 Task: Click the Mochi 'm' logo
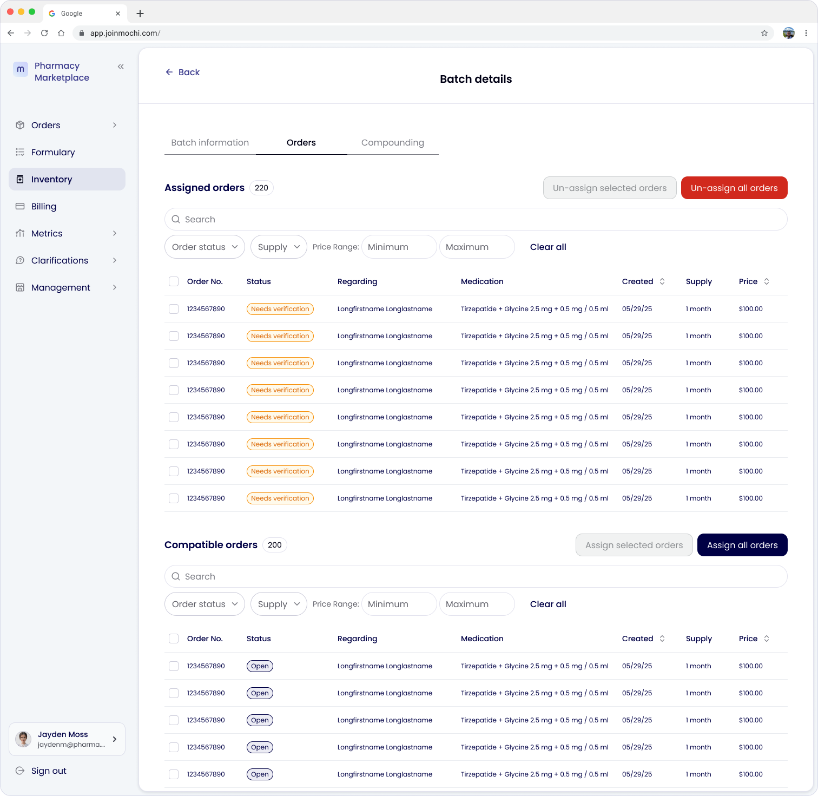pos(21,69)
